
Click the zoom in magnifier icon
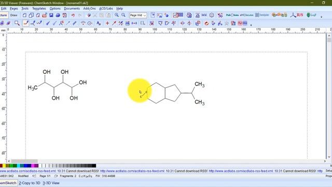coord(117,15)
